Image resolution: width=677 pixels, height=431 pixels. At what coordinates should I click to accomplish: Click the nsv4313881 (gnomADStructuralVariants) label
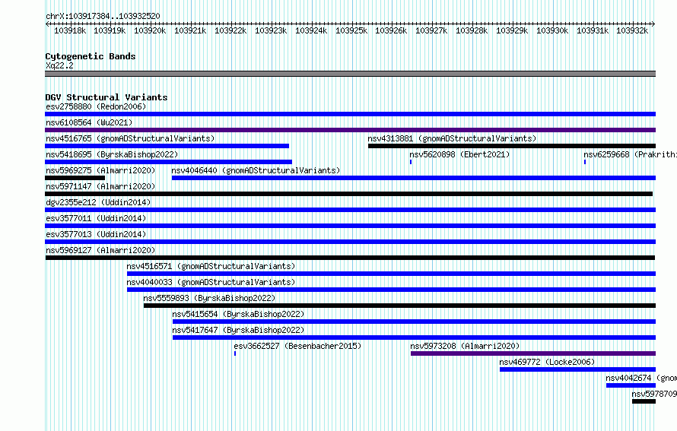[x=452, y=138]
